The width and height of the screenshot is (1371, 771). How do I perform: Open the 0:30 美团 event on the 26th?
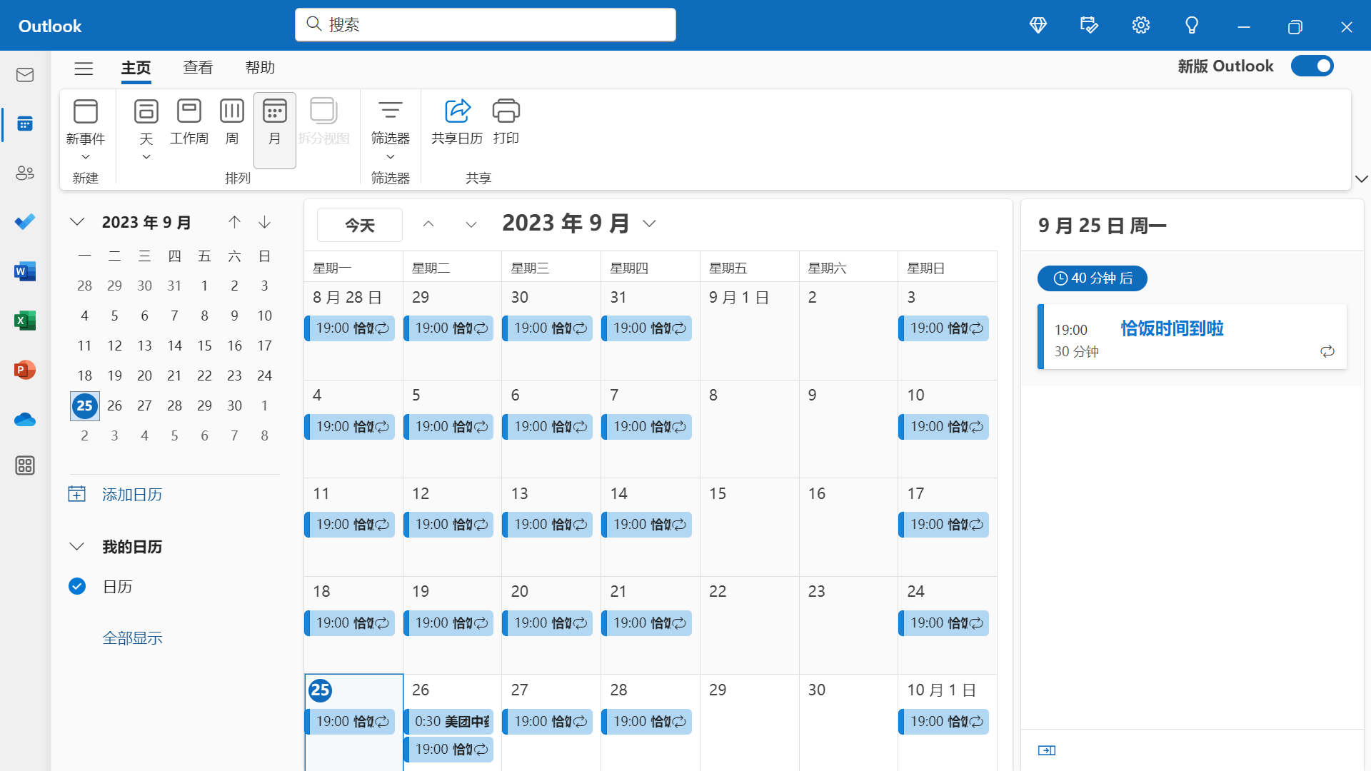click(449, 722)
